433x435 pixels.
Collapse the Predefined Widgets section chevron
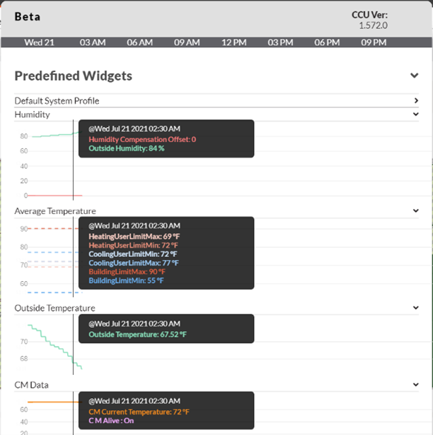414,76
